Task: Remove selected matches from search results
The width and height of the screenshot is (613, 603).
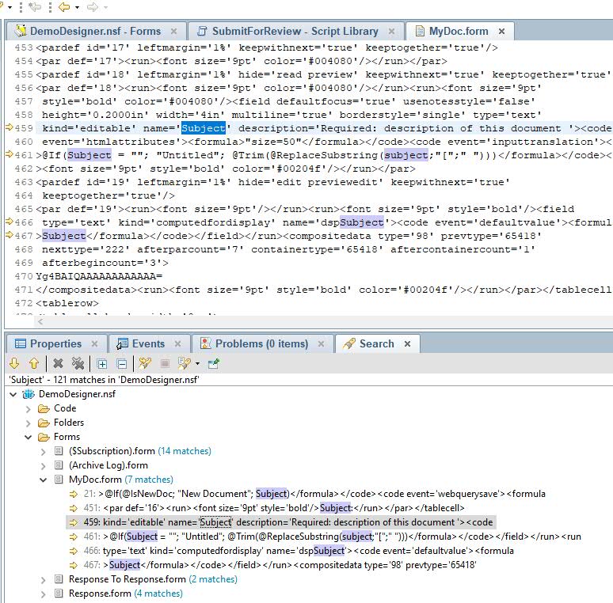Action: [58, 364]
